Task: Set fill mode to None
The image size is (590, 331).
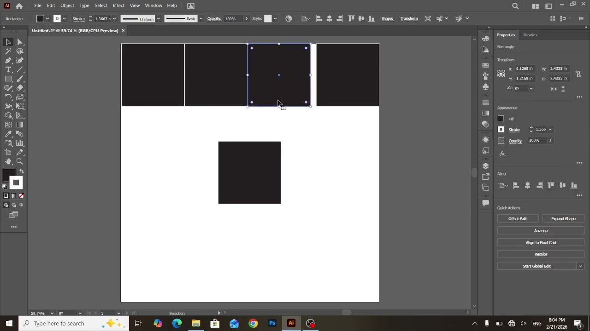Action: tap(21, 196)
